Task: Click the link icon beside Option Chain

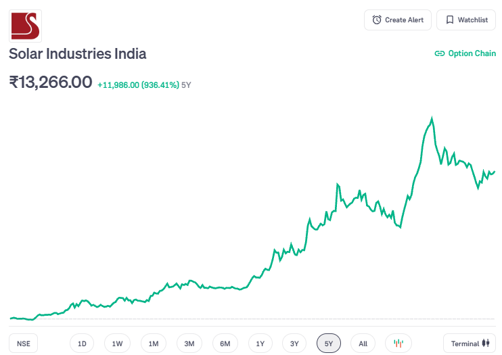Action: (x=440, y=53)
